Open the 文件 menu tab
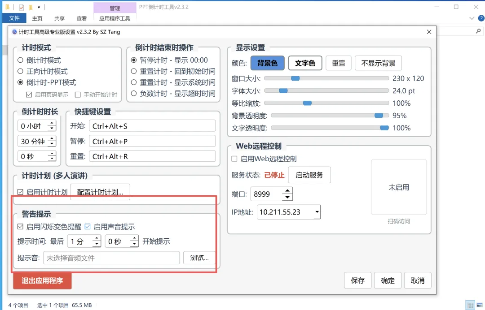 pyautogui.click(x=14, y=18)
